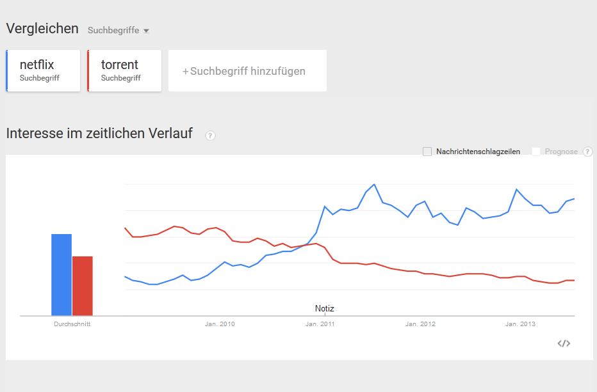This screenshot has width=597, height=392.
Task: Click the Jan. 2013 axis label
Action: tap(520, 324)
